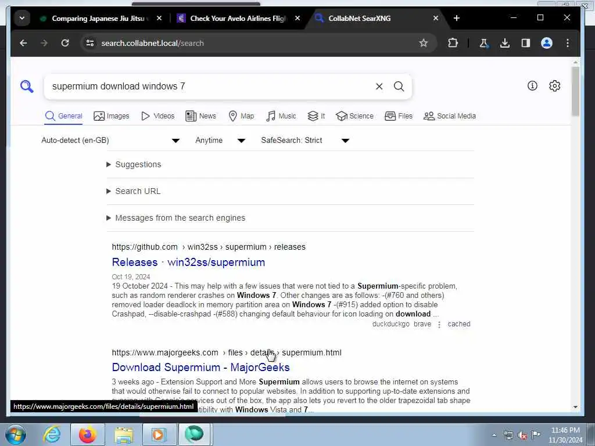The image size is (595, 446).
Task: Open the tab search dropdown arrow
Action: click(x=22, y=18)
